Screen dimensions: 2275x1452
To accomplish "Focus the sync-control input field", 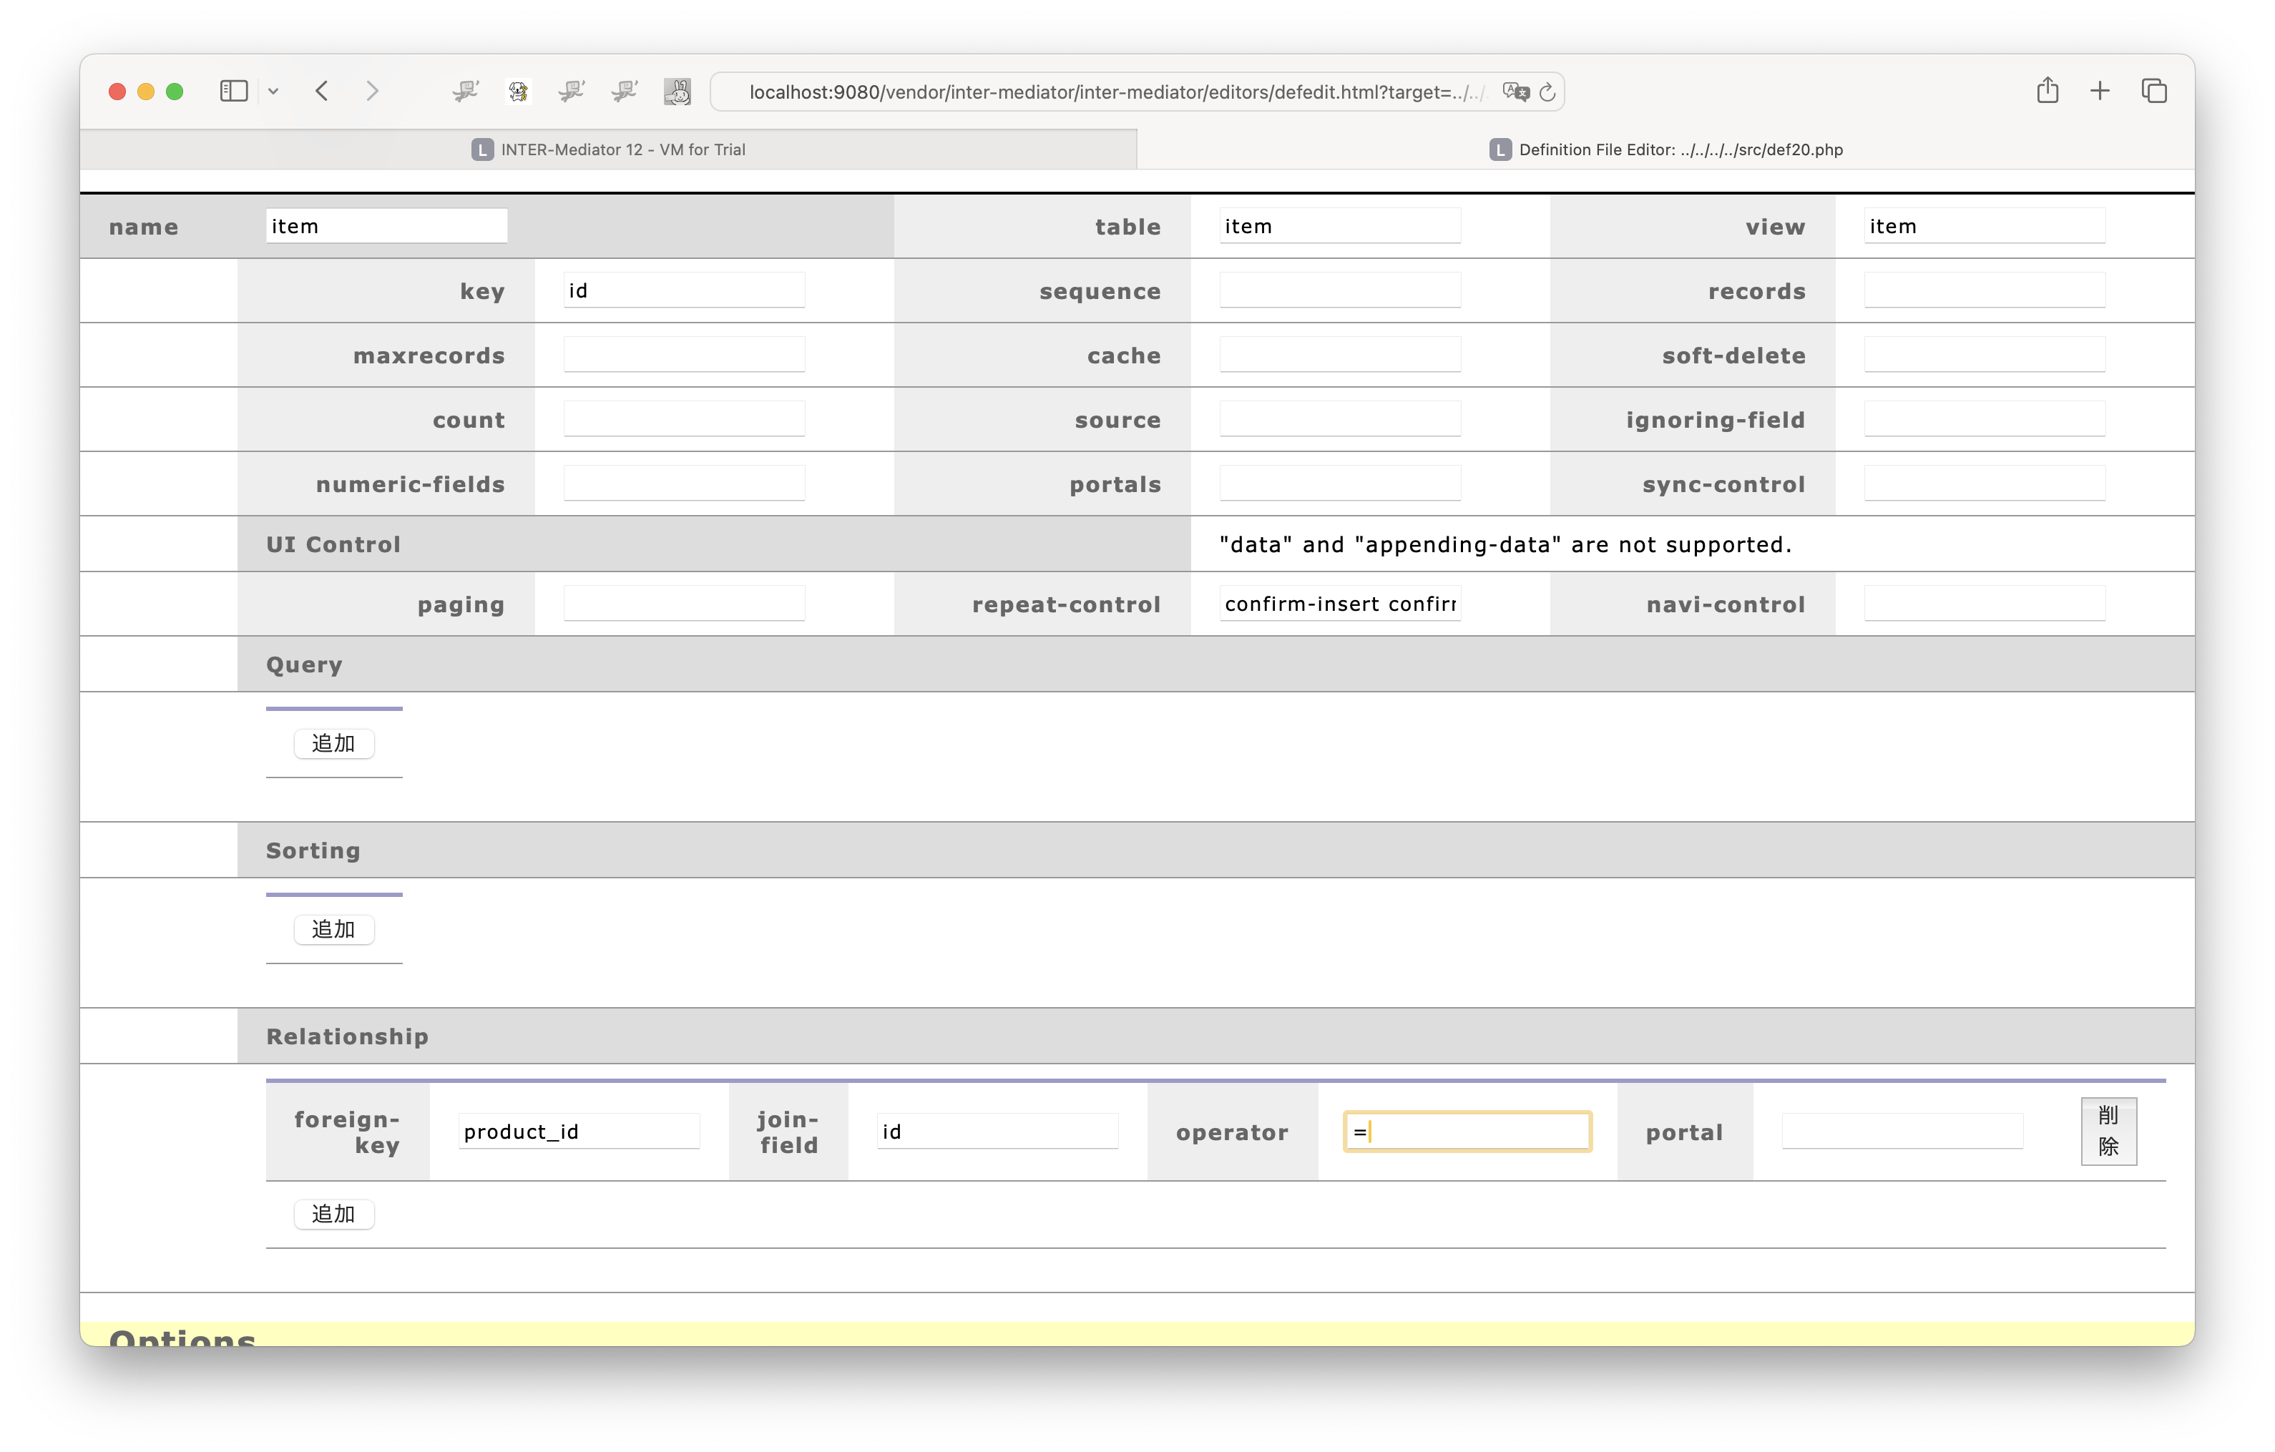I will [x=1984, y=483].
